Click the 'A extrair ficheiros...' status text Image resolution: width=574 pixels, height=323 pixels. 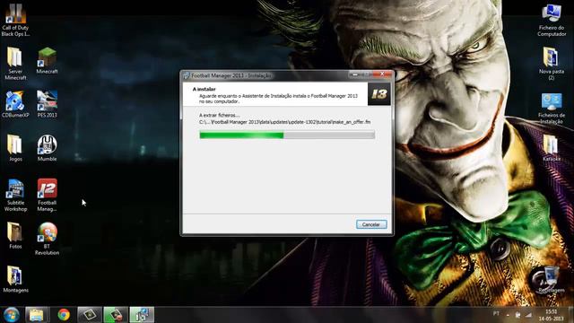point(220,115)
